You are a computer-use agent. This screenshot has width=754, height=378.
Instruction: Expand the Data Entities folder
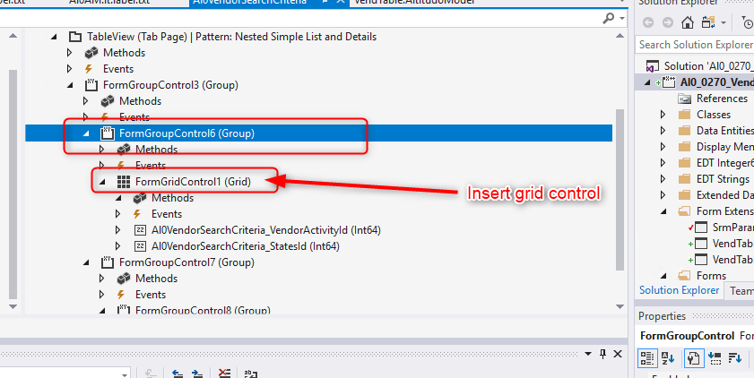(663, 131)
